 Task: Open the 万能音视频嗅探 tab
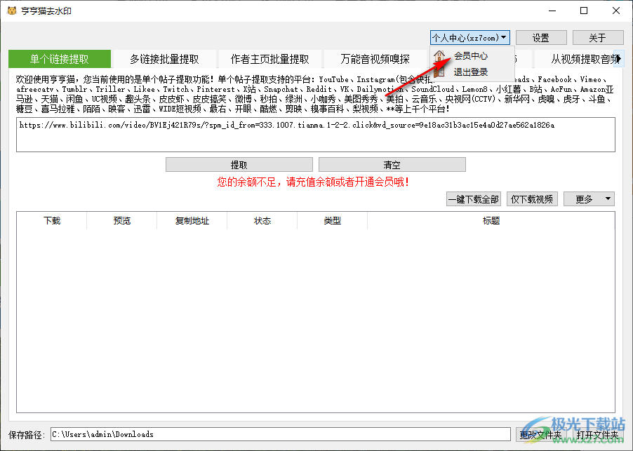375,60
